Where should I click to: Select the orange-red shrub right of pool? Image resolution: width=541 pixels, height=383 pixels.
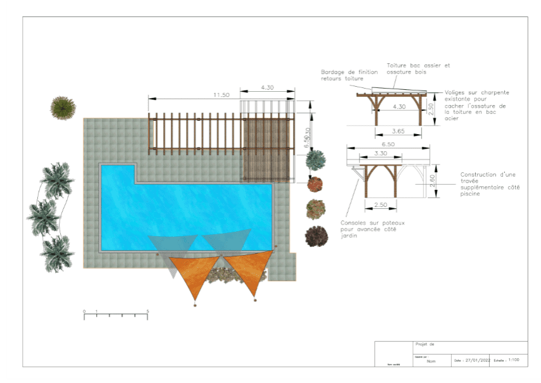tap(314, 184)
